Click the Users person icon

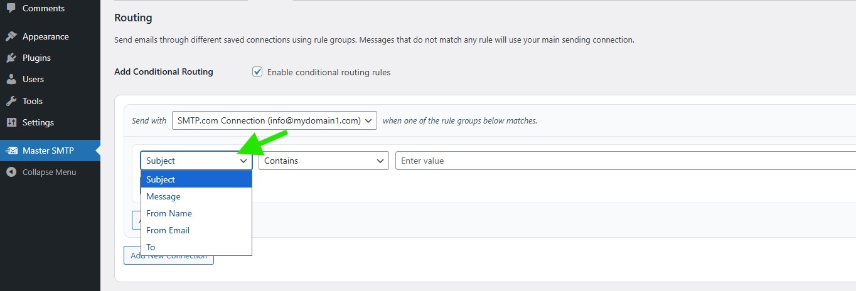[11, 79]
